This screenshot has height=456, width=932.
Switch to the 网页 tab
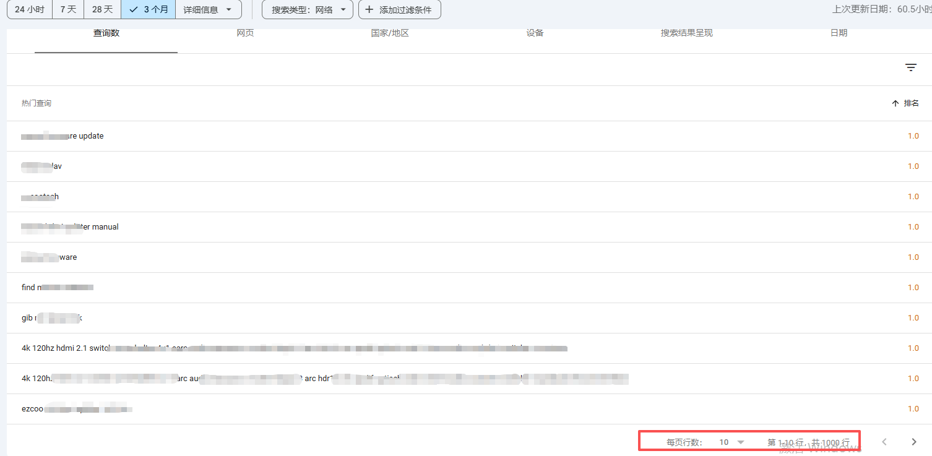coord(245,33)
